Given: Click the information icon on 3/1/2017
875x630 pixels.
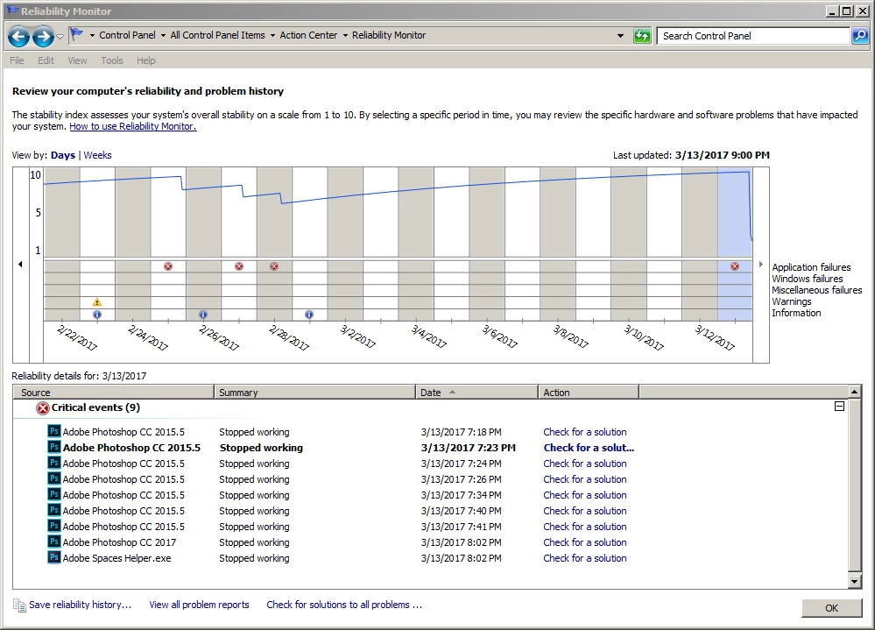Looking at the screenshot, I should [x=309, y=315].
